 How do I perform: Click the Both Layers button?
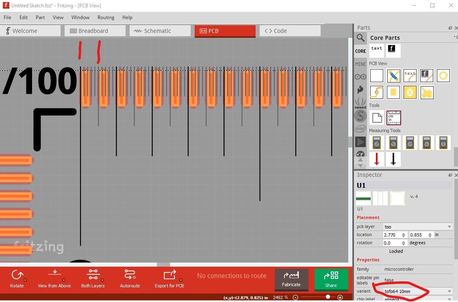tap(93, 279)
